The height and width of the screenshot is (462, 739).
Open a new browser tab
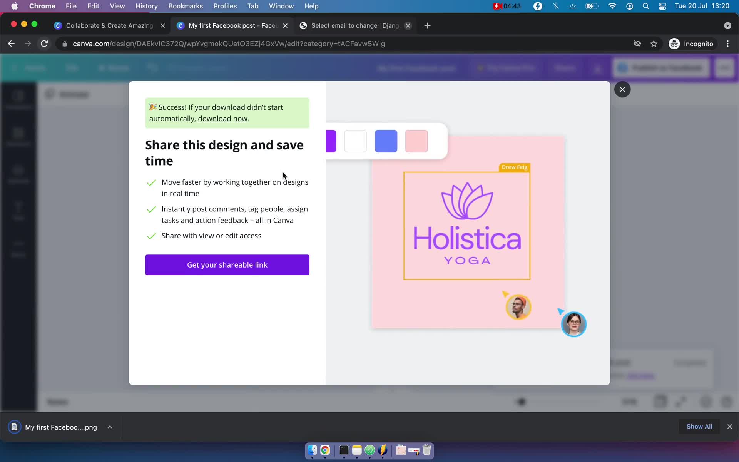[427, 25]
